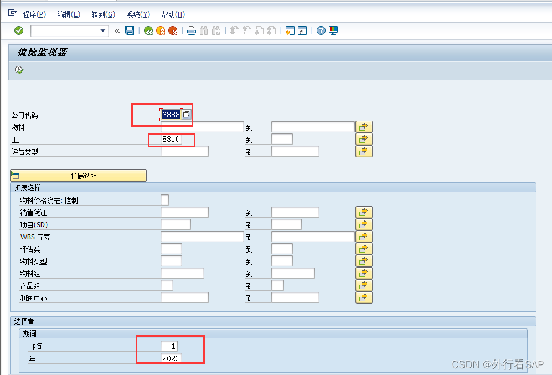The image size is (552, 375).
Task: Click the 工厂 field containing 8810
Action: click(172, 139)
